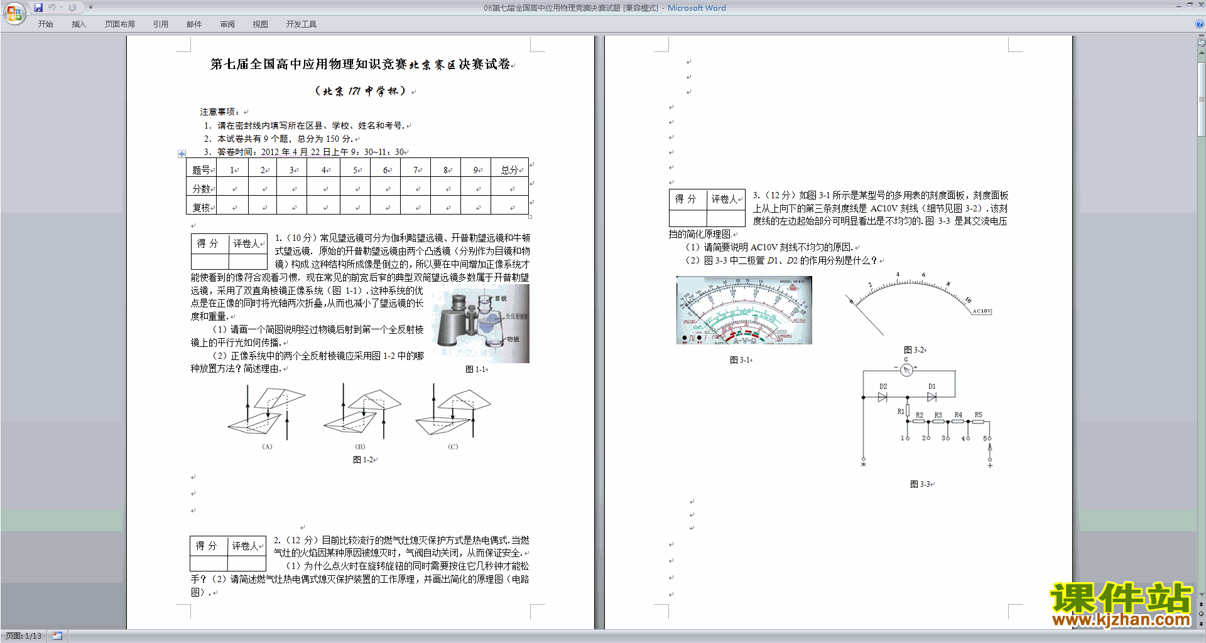Click scrollbar down arrow
This screenshot has width=1206, height=643.
click(x=1202, y=595)
